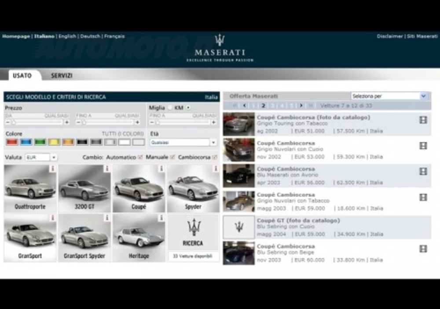Select the Coupé model thumbnail
Screen dimensions: 440x309
139,189
